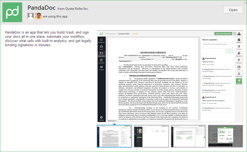Click the Definition of Confidential Information heading

tap(143, 76)
